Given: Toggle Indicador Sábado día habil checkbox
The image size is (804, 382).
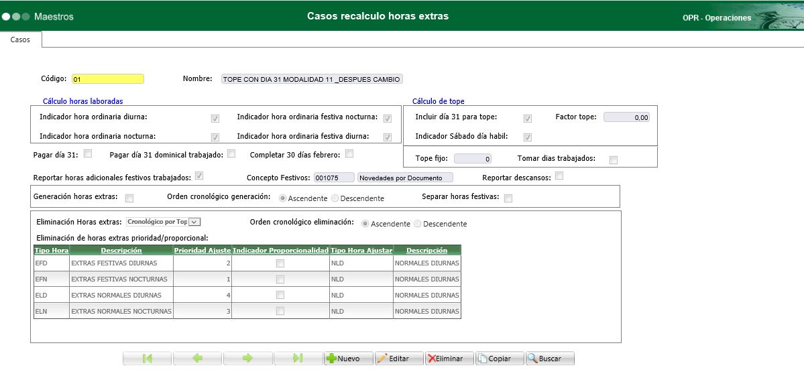Looking at the screenshot, I should 527,137.
